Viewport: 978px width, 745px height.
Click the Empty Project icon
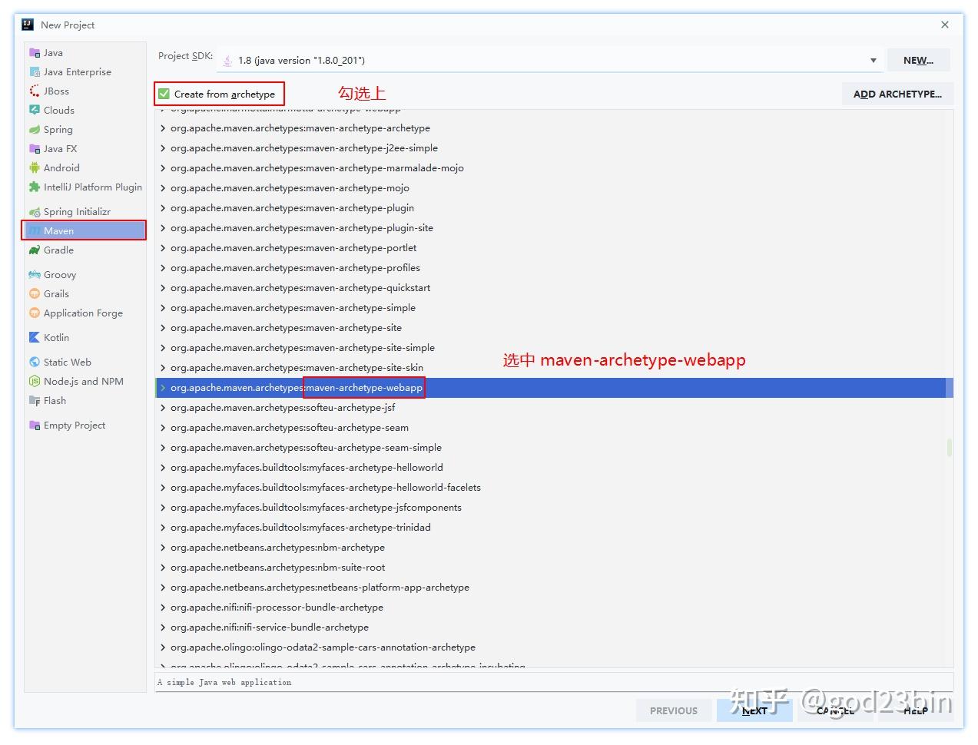pyautogui.click(x=35, y=425)
